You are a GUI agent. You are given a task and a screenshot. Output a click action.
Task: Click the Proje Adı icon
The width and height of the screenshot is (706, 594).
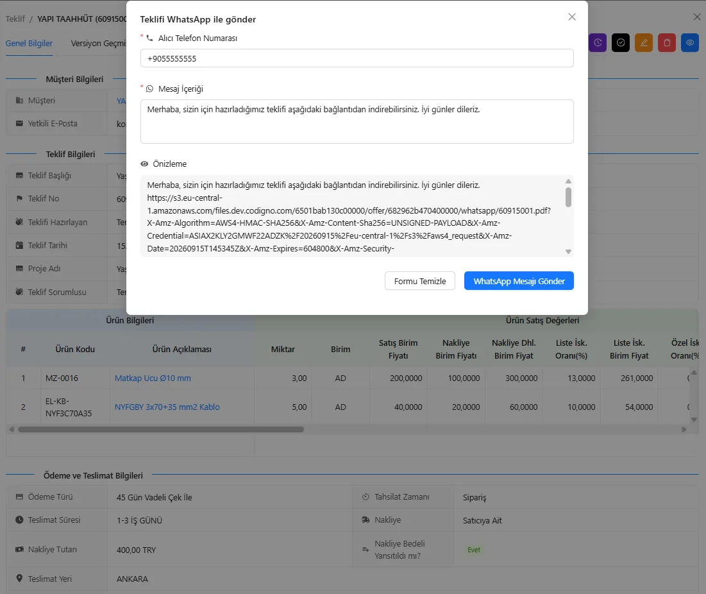19,268
